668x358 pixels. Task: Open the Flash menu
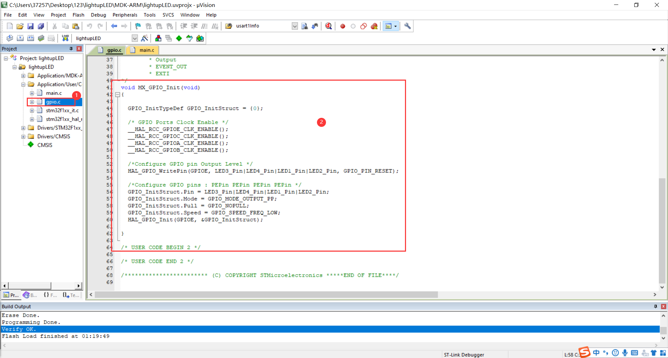[78, 15]
